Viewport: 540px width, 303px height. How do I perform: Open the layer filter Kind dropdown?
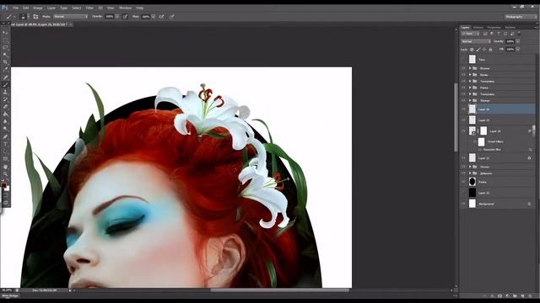pyautogui.click(x=471, y=34)
